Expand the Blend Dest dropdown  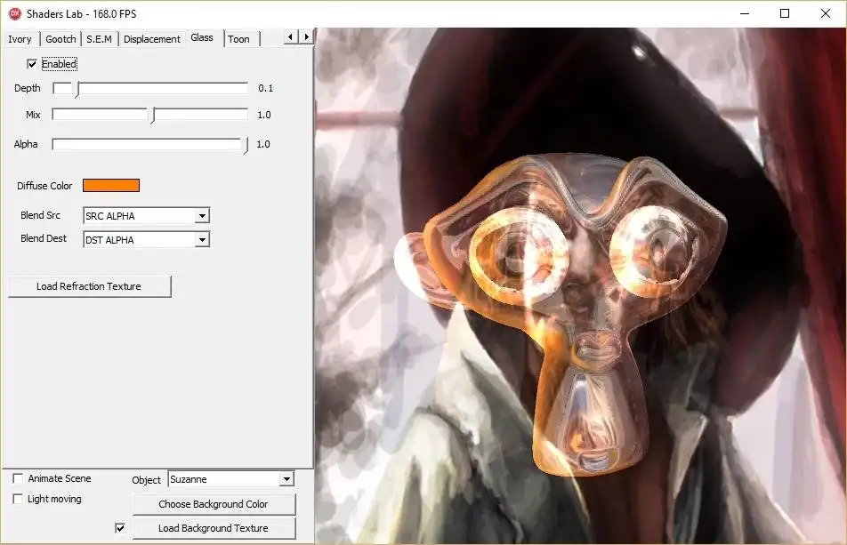(x=202, y=239)
